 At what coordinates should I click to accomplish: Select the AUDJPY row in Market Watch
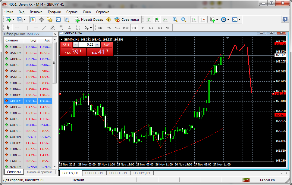27,137
